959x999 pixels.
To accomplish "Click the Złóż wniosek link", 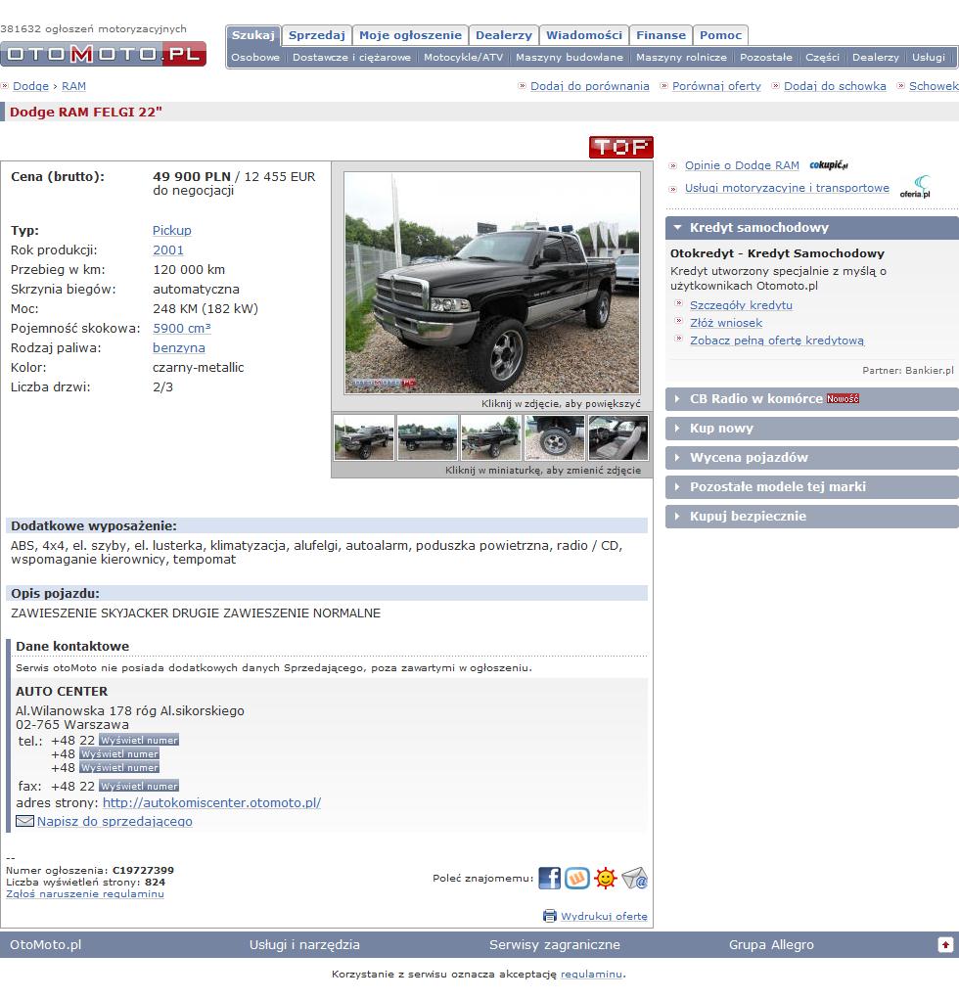I will (x=726, y=323).
